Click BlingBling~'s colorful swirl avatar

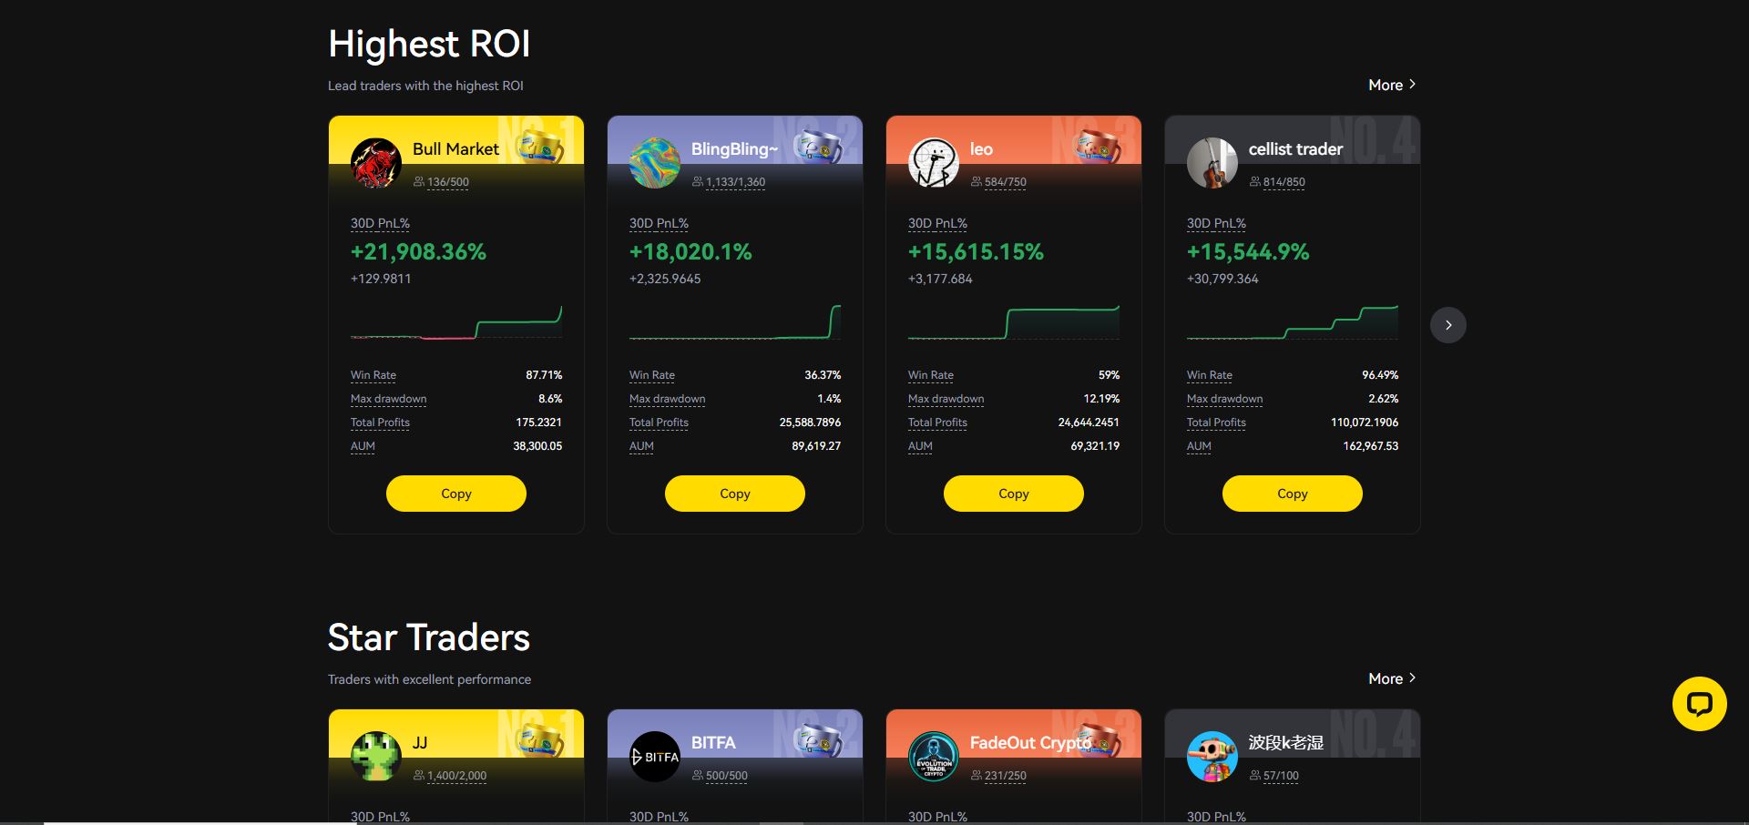pyautogui.click(x=654, y=163)
